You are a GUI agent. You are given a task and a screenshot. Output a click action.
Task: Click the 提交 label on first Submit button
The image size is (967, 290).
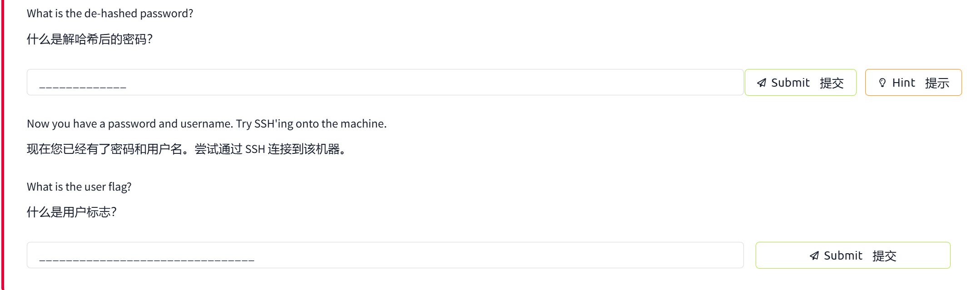tap(832, 83)
